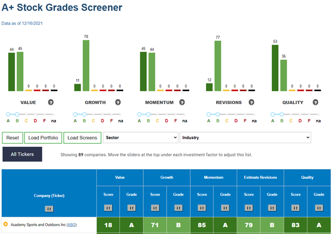Click the Load Screens button
Image resolution: width=333 pixels, height=234 pixels.
click(x=82, y=138)
